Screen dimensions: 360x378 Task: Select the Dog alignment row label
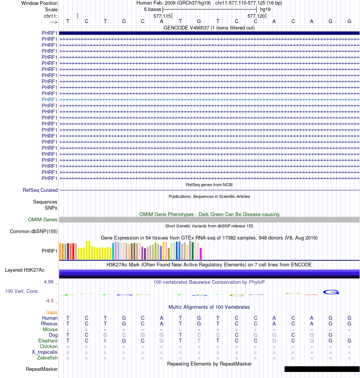pyautogui.click(x=53, y=335)
